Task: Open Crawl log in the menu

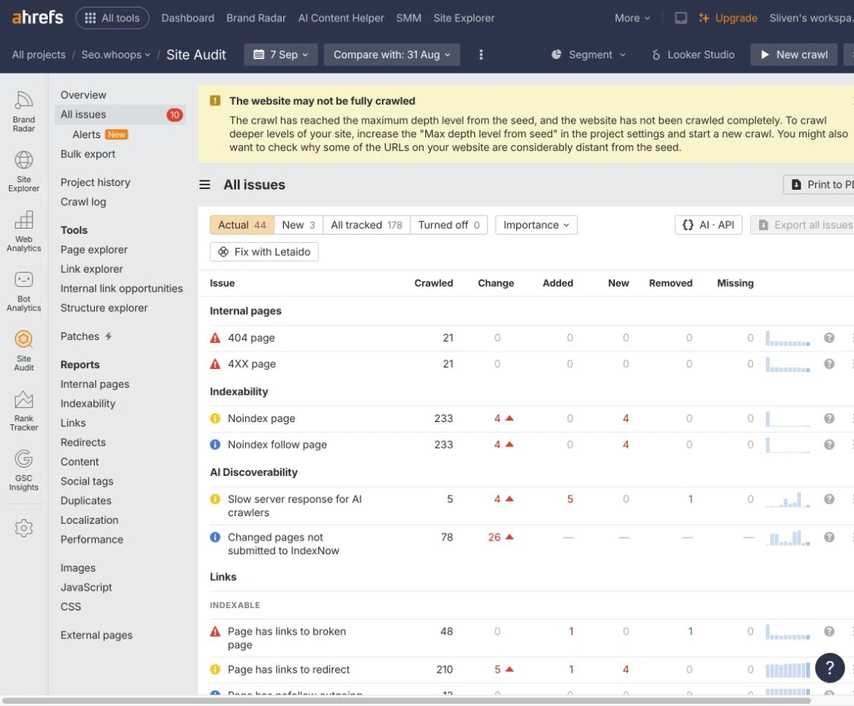Action: pos(84,202)
